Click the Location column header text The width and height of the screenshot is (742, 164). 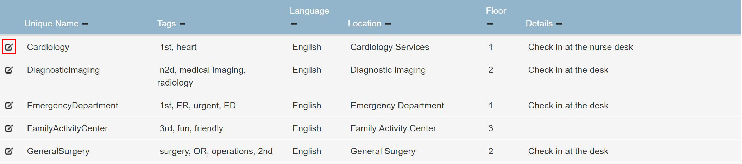pos(365,24)
